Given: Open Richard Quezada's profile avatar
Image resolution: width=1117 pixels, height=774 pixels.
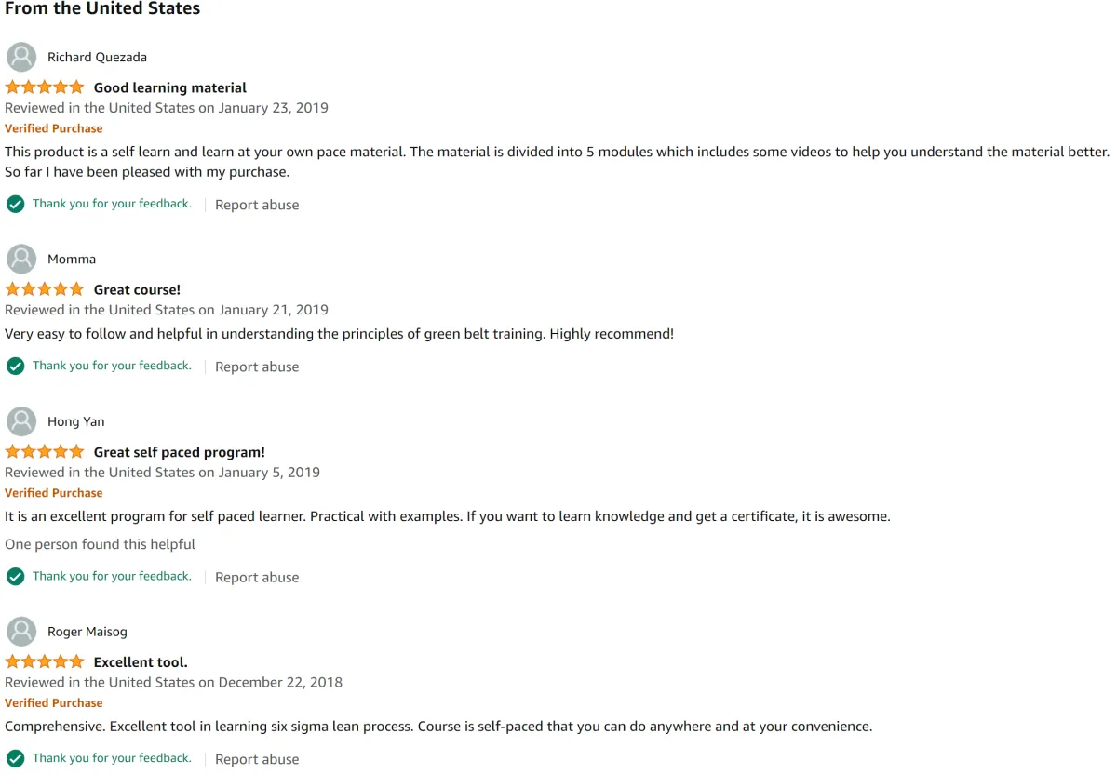Looking at the screenshot, I should coord(21,57).
